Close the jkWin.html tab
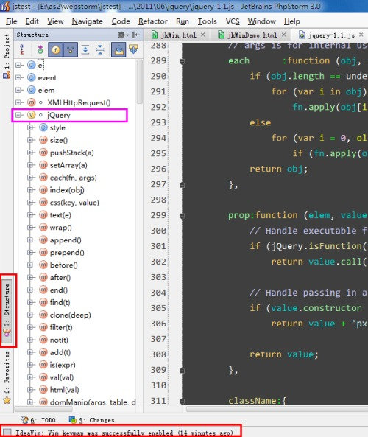368x437 pixels. pyautogui.click(x=203, y=35)
